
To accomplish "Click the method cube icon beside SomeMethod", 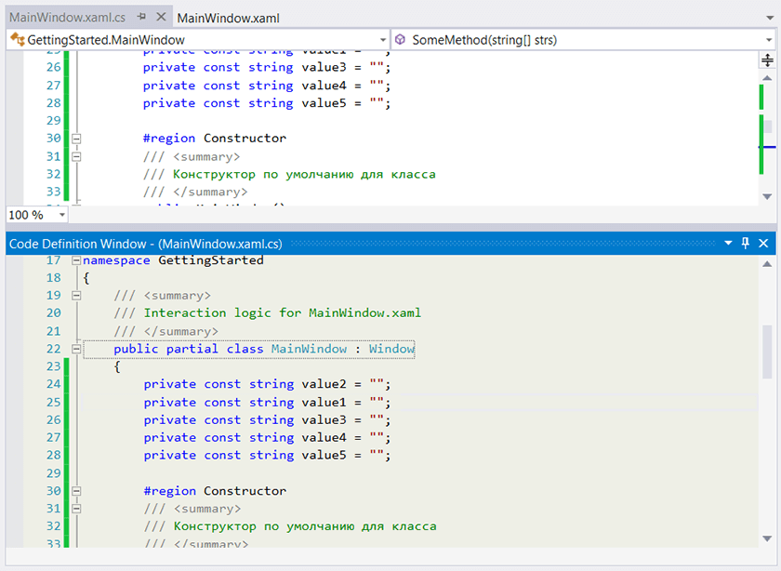I will tap(400, 39).
